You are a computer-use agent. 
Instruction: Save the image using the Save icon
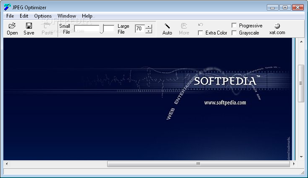coord(29,26)
